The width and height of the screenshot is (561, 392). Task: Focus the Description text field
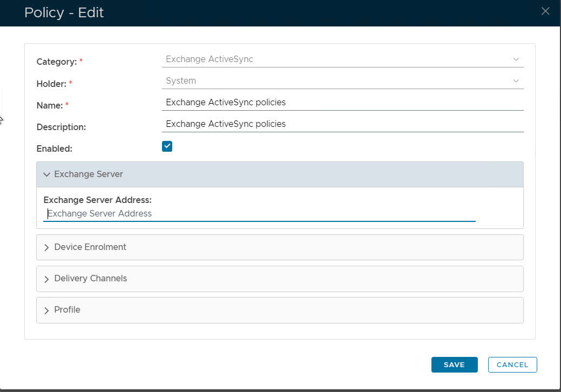point(342,124)
